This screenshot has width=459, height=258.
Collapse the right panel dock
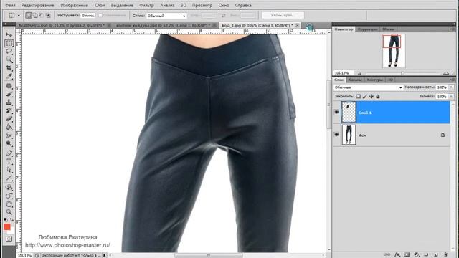453,24
